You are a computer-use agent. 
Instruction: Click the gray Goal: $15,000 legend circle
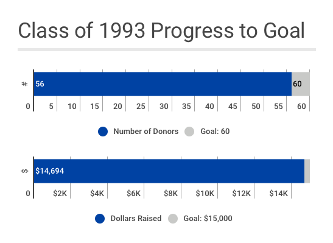point(173,219)
